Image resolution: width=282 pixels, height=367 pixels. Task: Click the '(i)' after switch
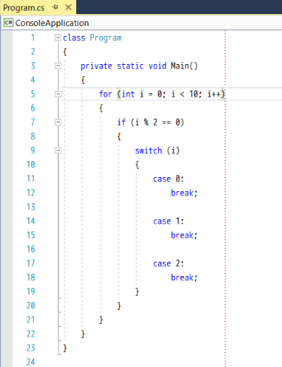pos(173,150)
